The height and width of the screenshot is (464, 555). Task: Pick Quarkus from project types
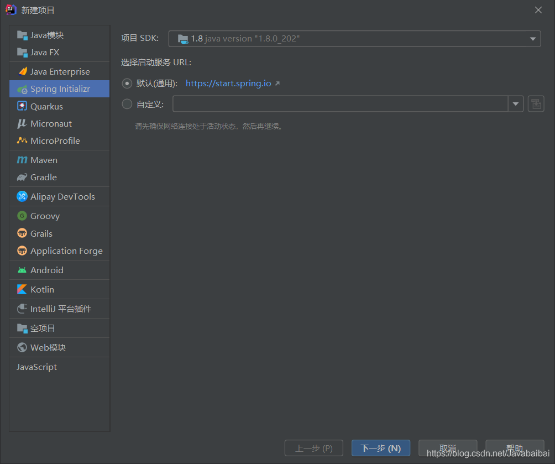[60, 106]
